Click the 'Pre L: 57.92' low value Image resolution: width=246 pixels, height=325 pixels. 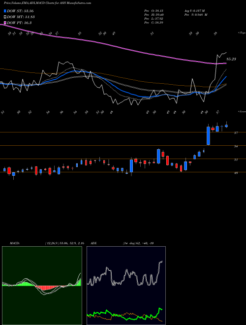point(154,19)
